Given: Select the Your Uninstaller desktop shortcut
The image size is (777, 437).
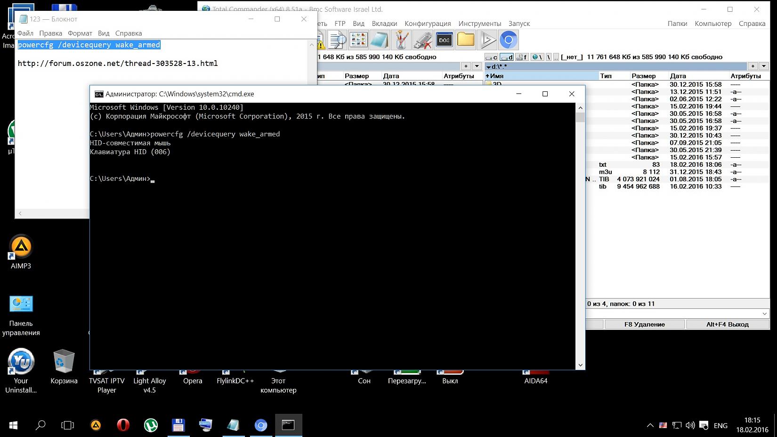Looking at the screenshot, I should 21,371.
